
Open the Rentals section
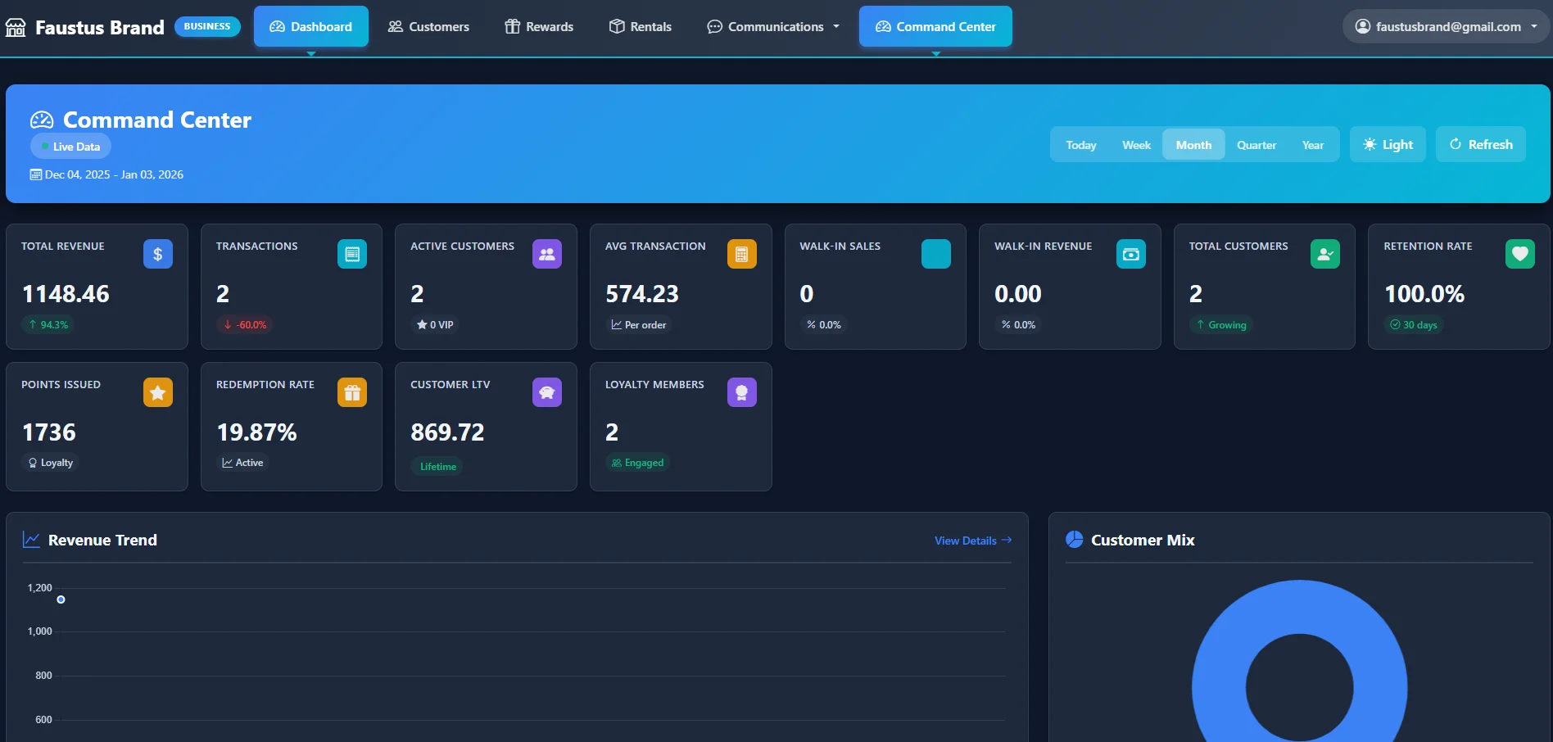coord(640,26)
